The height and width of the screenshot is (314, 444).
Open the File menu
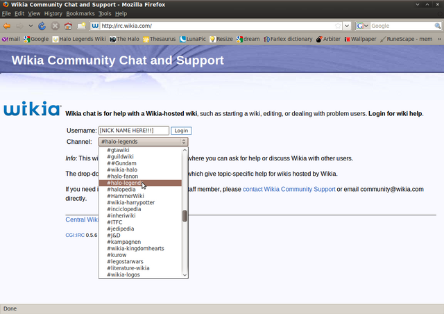[6, 14]
